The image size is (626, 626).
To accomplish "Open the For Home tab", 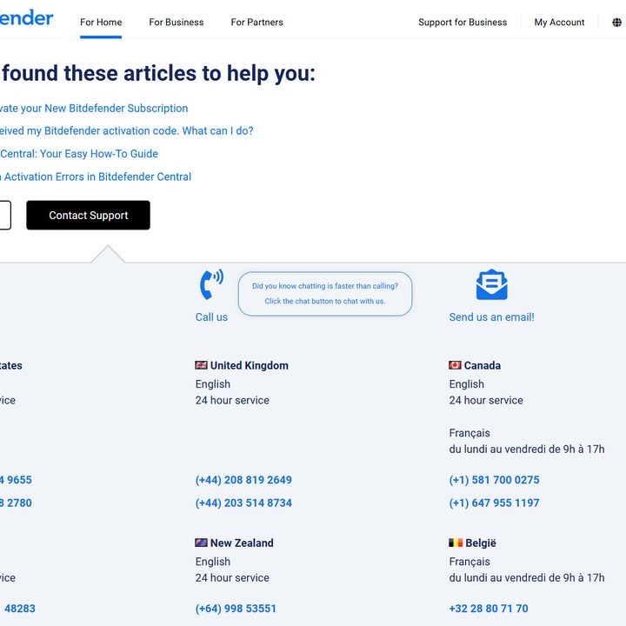I will (x=101, y=23).
